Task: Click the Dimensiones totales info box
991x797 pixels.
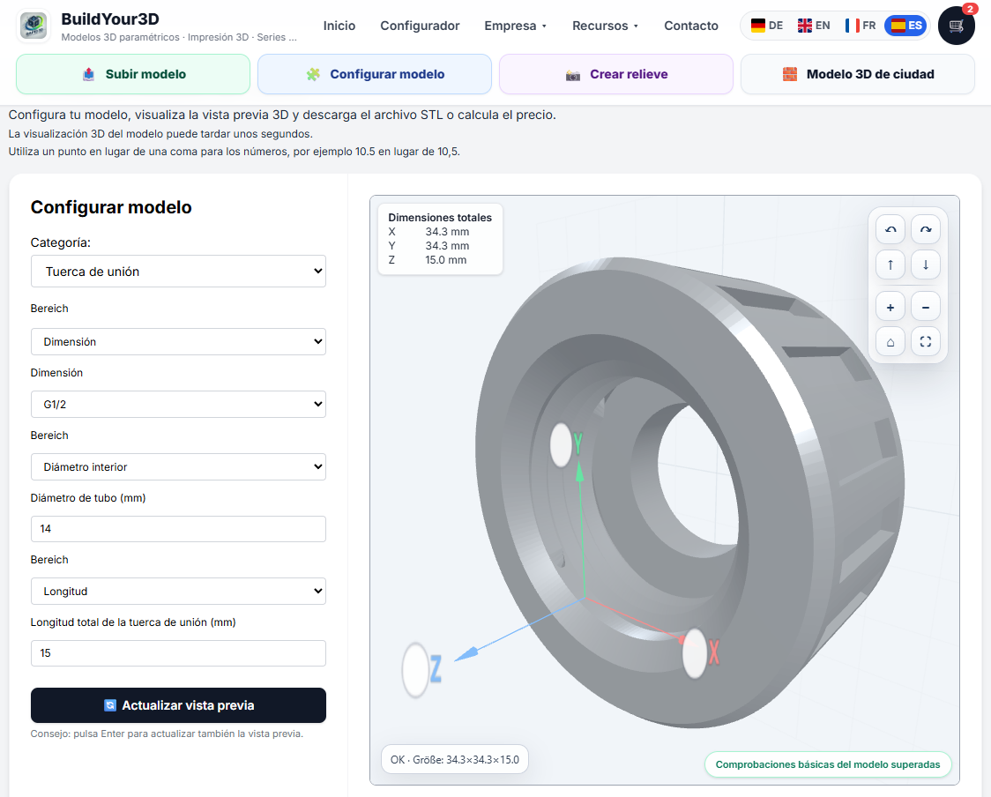Action: [440, 239]
